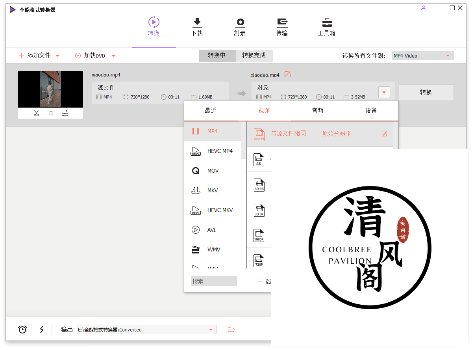Choose MOV in the format list
The image size is (472, 350).
point(213,171)
